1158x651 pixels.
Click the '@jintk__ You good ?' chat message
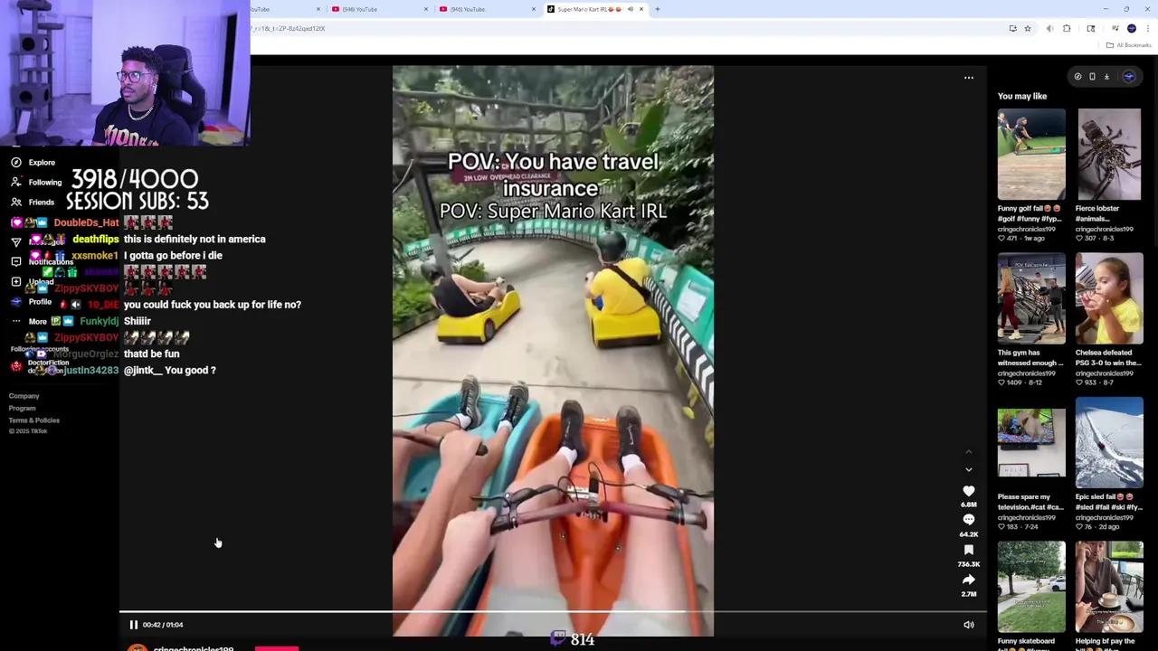pos(170,371)
